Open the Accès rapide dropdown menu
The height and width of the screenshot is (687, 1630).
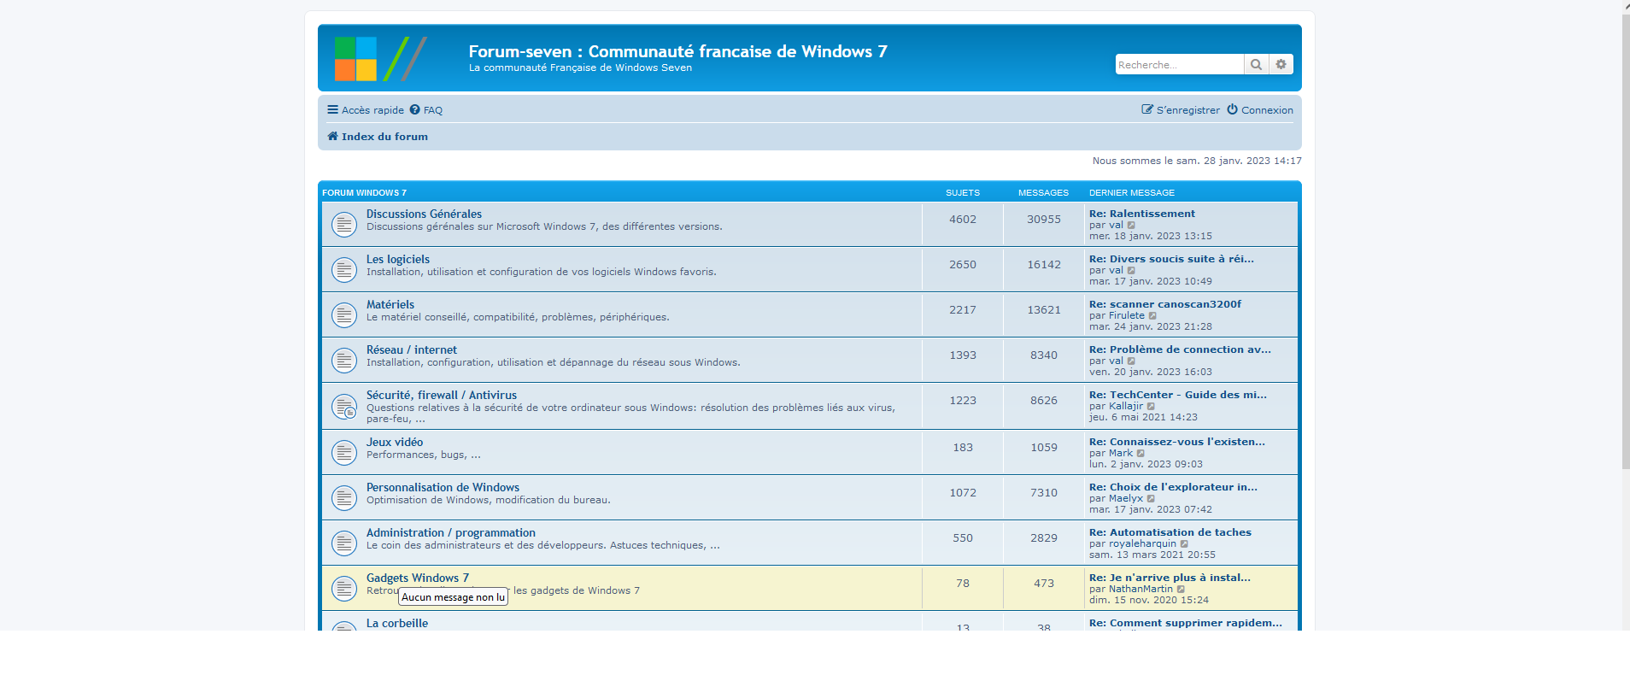tap(366, 110)
